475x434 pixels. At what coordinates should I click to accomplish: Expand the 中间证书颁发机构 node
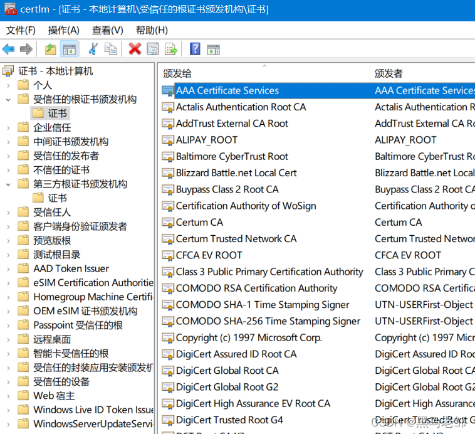point(9,142)
